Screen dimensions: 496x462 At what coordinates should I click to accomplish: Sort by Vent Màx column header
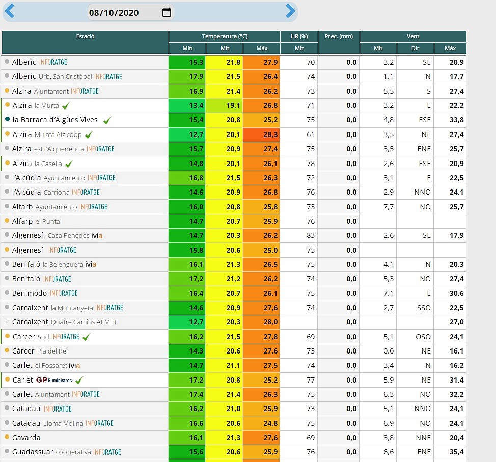coord(450,48)
